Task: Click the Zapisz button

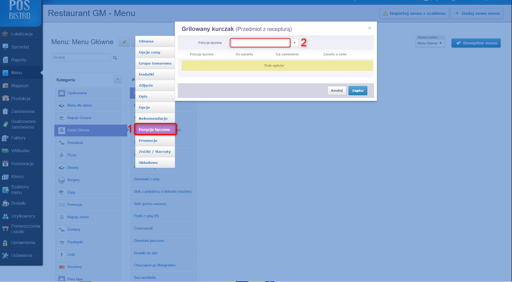Action: tap(358, 91)
